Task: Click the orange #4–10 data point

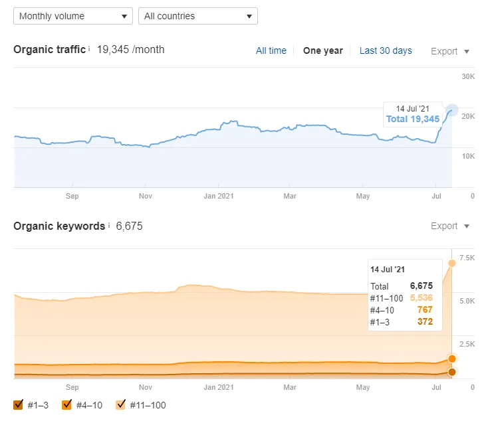Action: coord(452,359)
